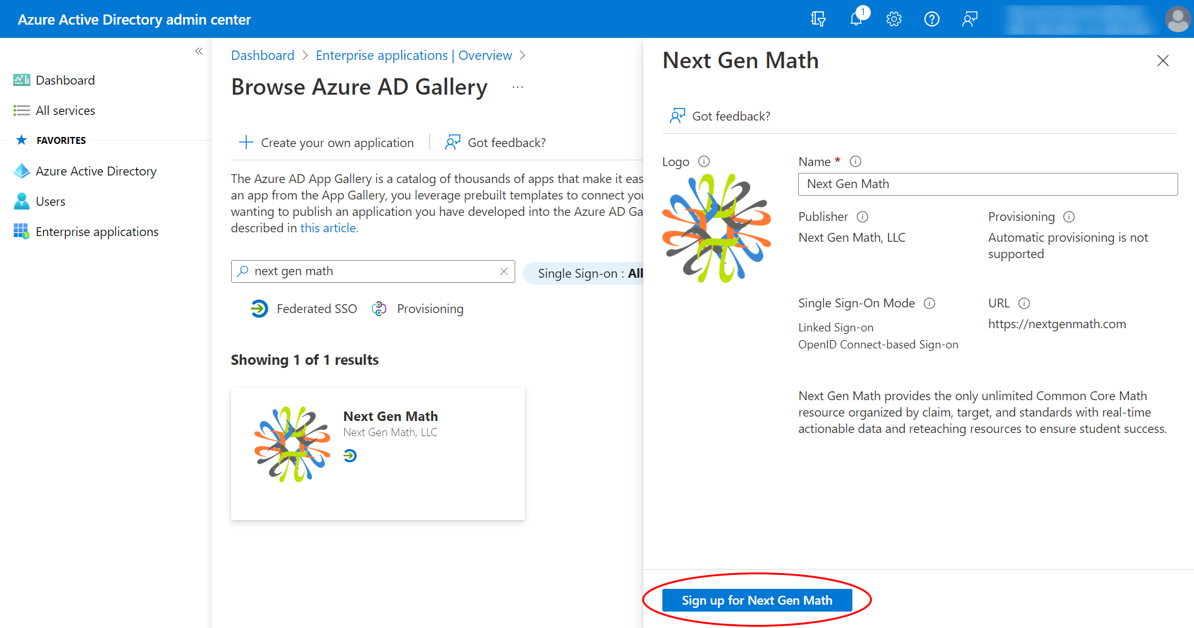This screenshot has width=1194, height=628.
Task: Click 'OpenID Connect-based Sign-on' text
Action: click(x=878, y=345)
